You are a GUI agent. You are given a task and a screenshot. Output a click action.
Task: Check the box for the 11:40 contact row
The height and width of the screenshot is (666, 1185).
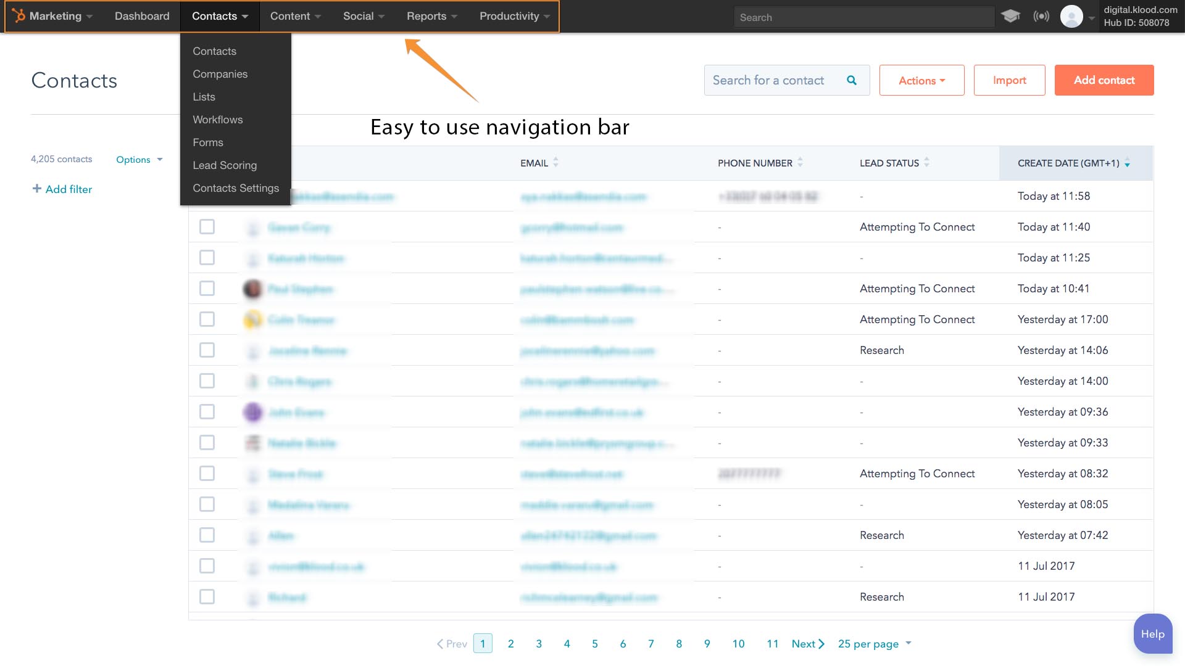207,227
